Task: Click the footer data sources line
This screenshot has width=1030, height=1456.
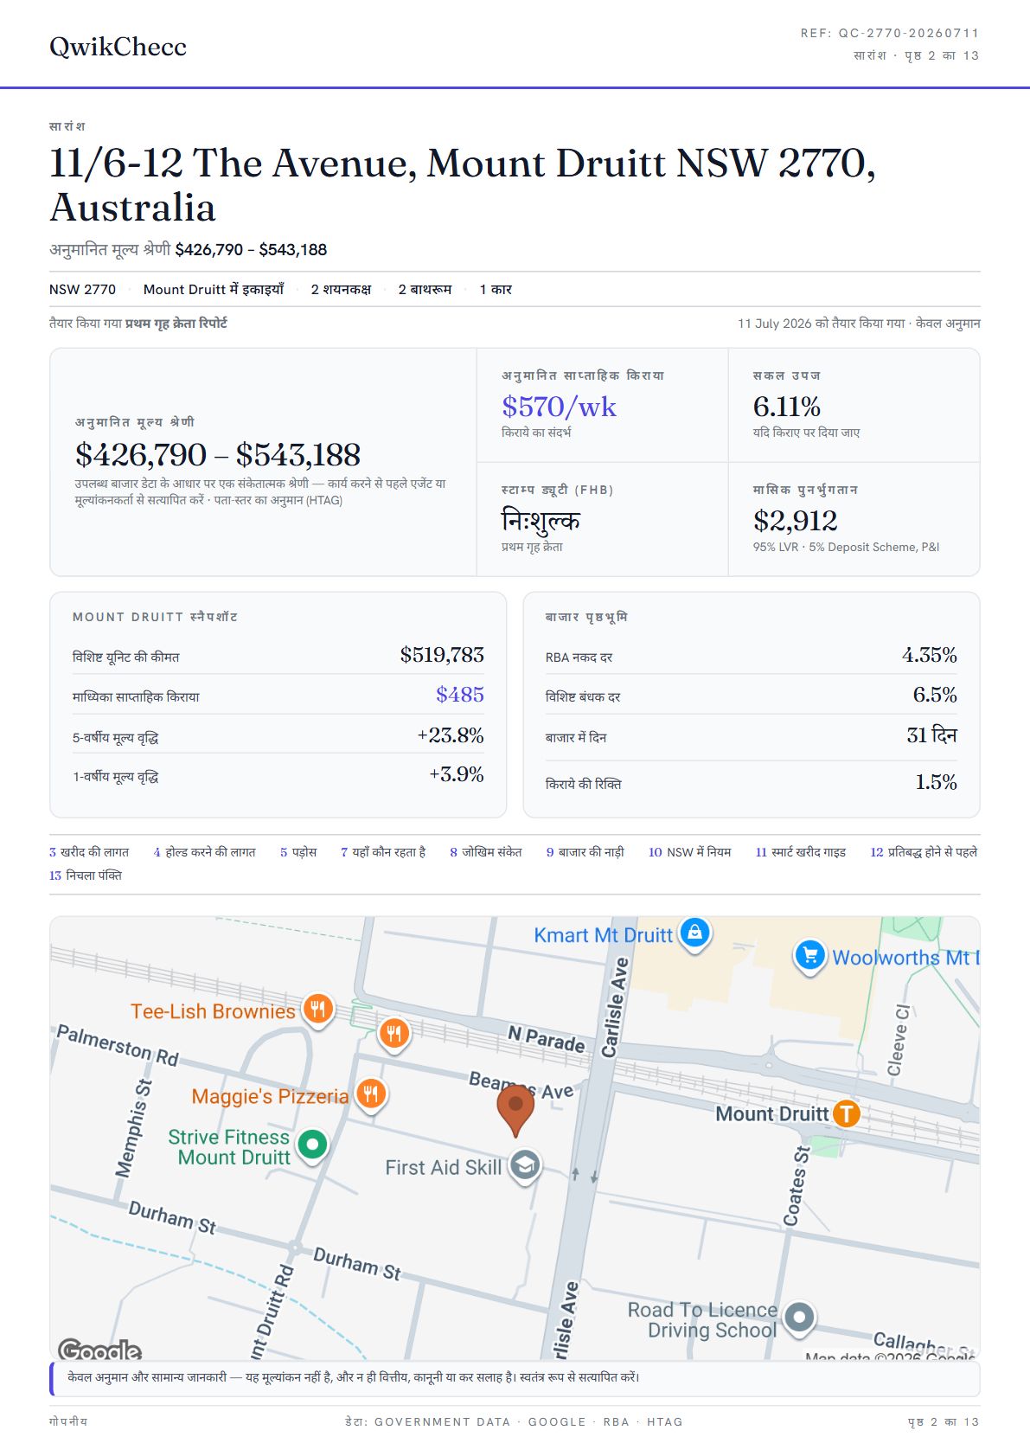Action: pos(514,1421)
